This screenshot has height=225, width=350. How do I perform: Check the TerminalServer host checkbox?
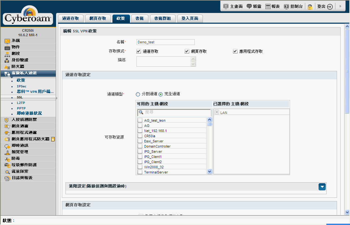point(140,172)
